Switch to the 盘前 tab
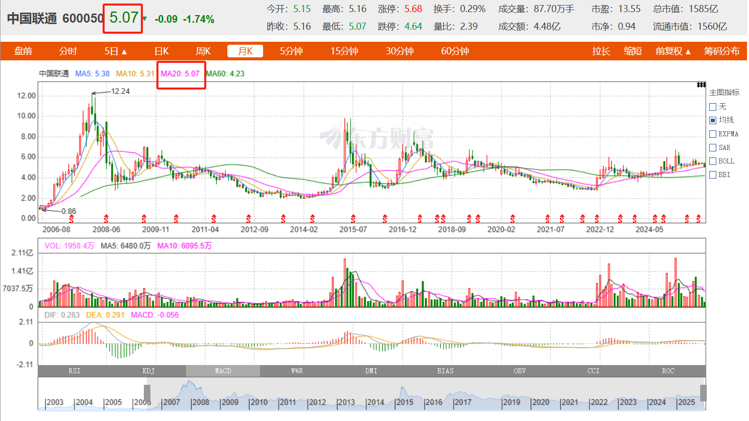The height and width of the screenshot is (421, 749). click(23, 51)
